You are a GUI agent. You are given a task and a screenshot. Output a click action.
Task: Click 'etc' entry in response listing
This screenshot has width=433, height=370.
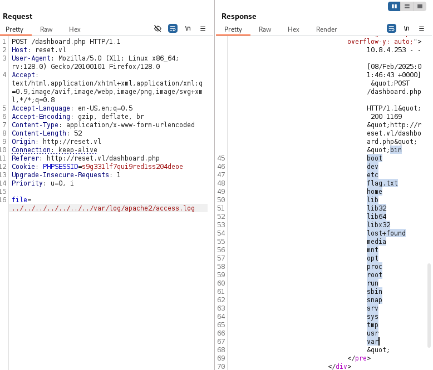pos(372,175)
